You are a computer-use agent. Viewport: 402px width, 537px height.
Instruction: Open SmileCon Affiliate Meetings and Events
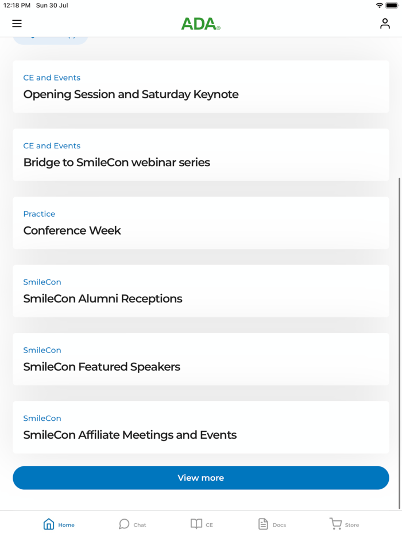(130, 435)
